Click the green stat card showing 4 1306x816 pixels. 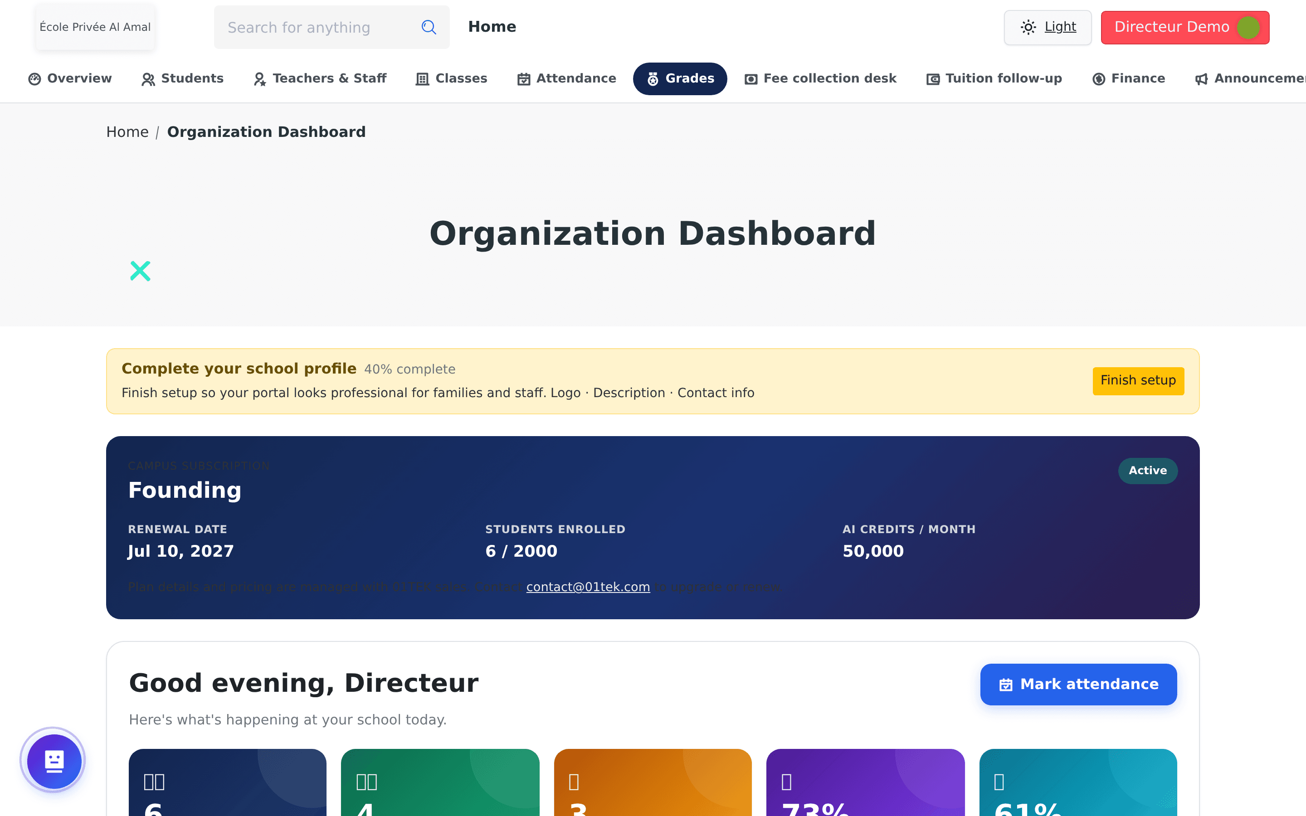coord(440,782)
